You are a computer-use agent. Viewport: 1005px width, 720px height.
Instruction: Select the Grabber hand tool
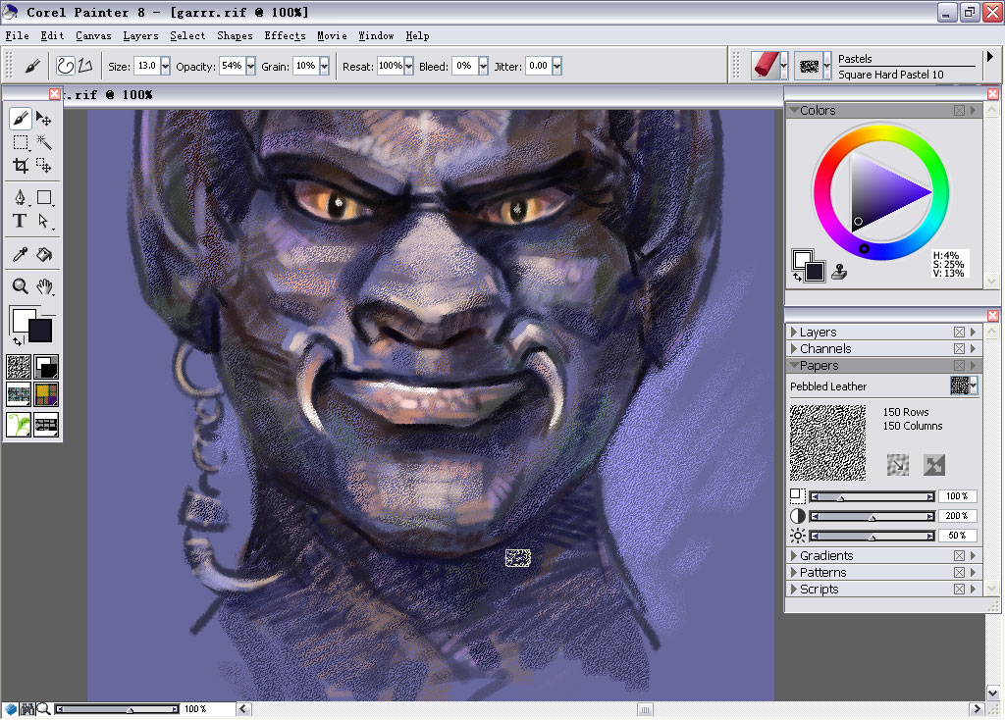tap(43, 285)
